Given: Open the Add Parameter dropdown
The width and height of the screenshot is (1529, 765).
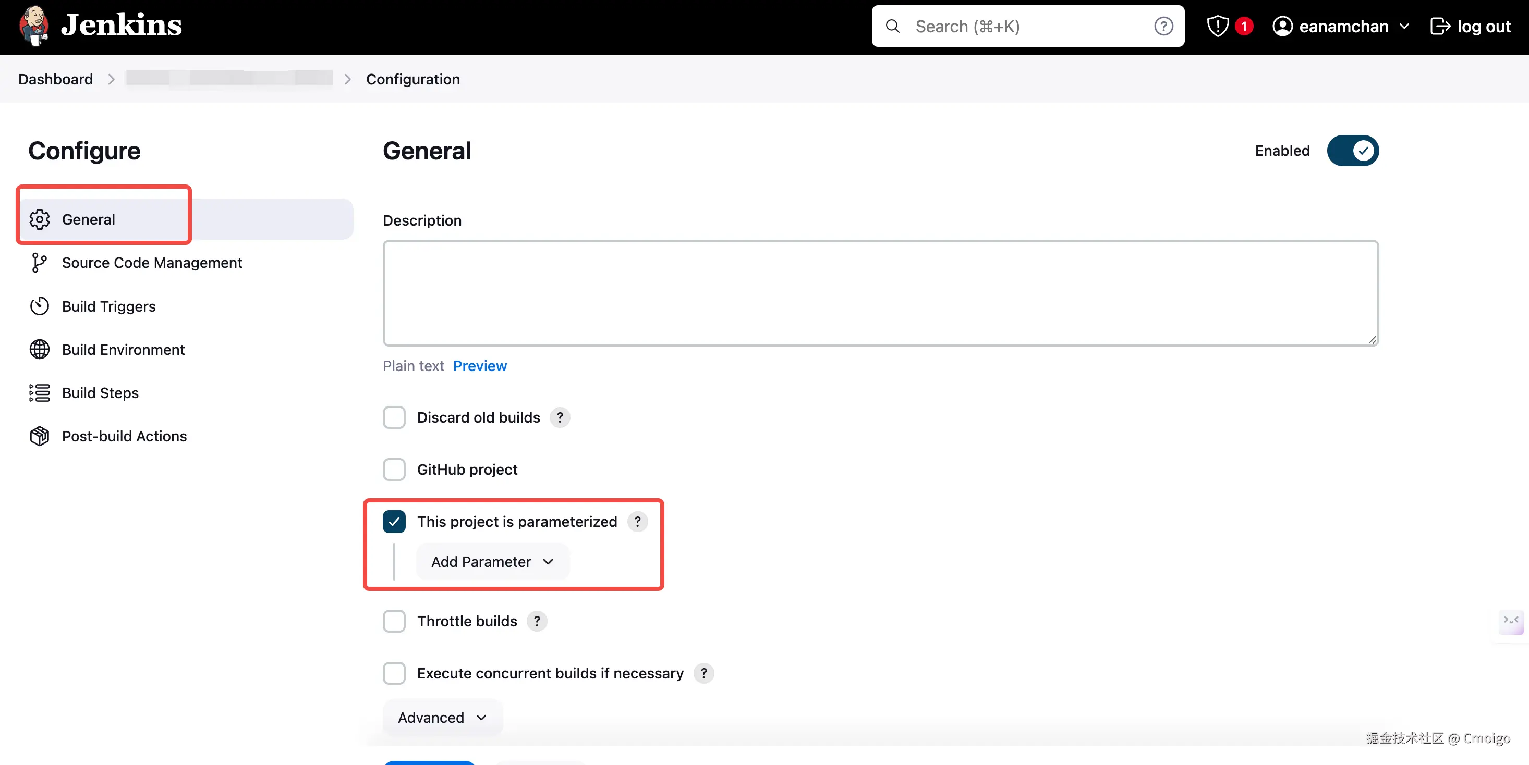Looking at the screenshot, I should point(492,562).
